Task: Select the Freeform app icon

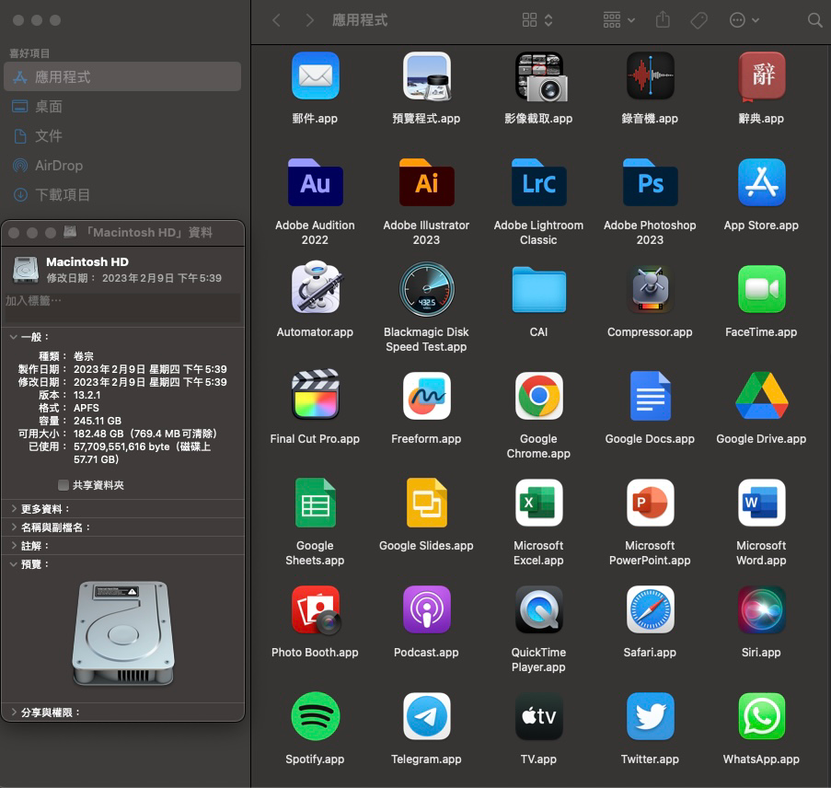Action: [x=427, y=396]
